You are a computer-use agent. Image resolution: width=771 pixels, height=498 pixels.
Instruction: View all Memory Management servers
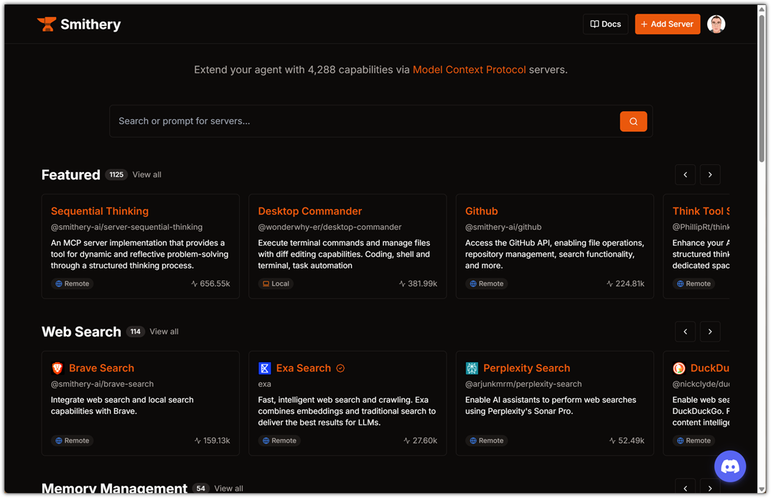[x=228, y=488]
